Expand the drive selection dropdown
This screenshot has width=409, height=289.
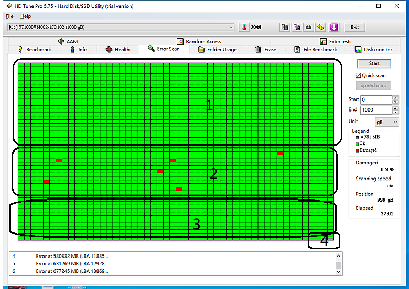tap(231, 27)
